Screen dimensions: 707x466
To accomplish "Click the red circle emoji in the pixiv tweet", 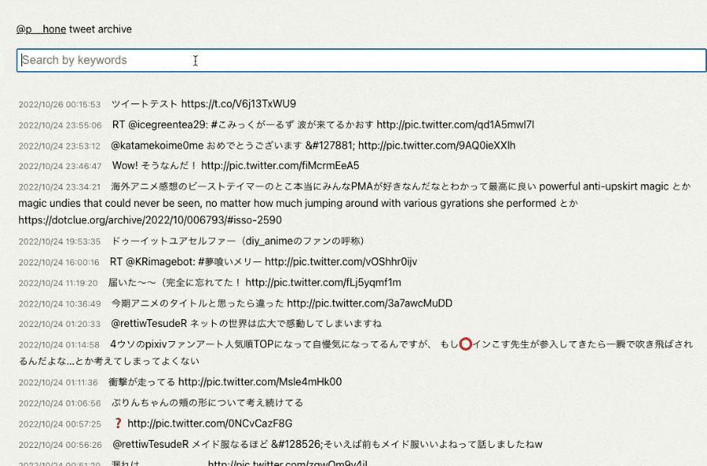I will click(466, 344).
